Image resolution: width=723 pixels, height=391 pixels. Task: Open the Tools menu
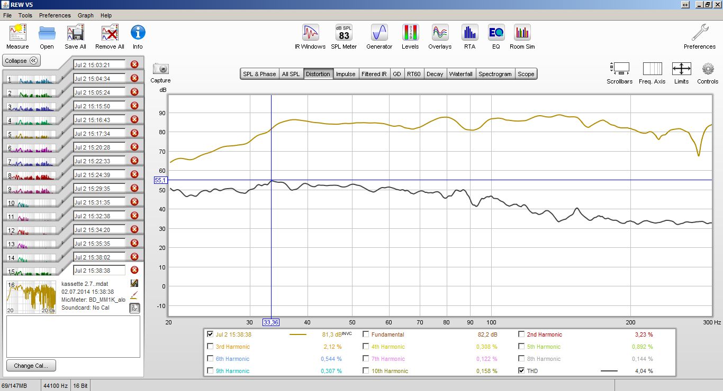(25, 15)
